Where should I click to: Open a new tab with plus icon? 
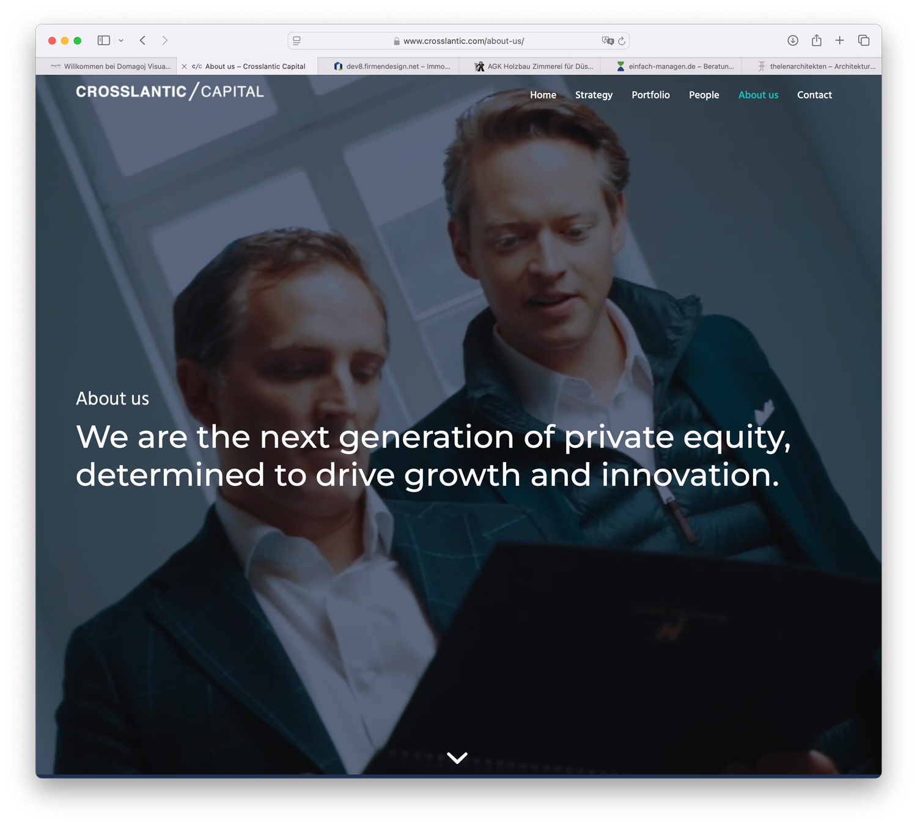[x=840, y=40]
